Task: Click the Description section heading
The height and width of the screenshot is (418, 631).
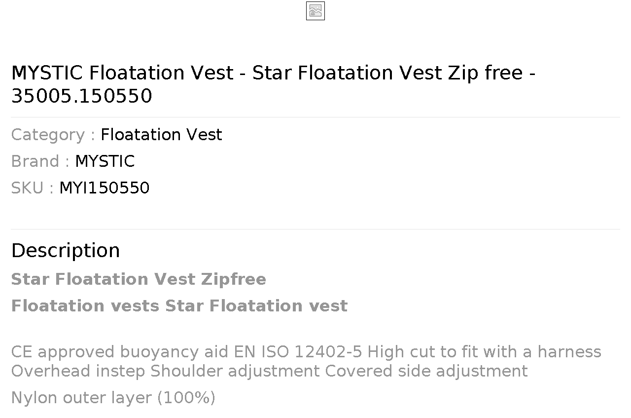Action: 66,250
